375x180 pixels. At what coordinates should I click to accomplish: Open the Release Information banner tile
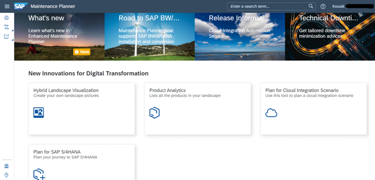[240, 36]
